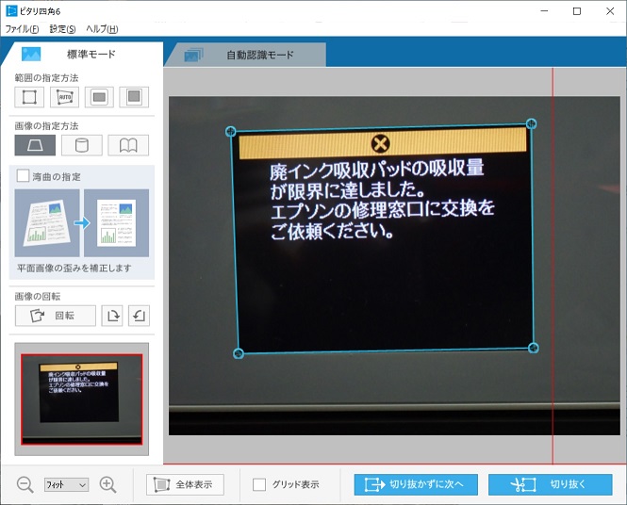The height and width of the screenshot is (505, 627).
Task: Rotate image counterclockwise 90 degrees
Action: tap(139, 316)
